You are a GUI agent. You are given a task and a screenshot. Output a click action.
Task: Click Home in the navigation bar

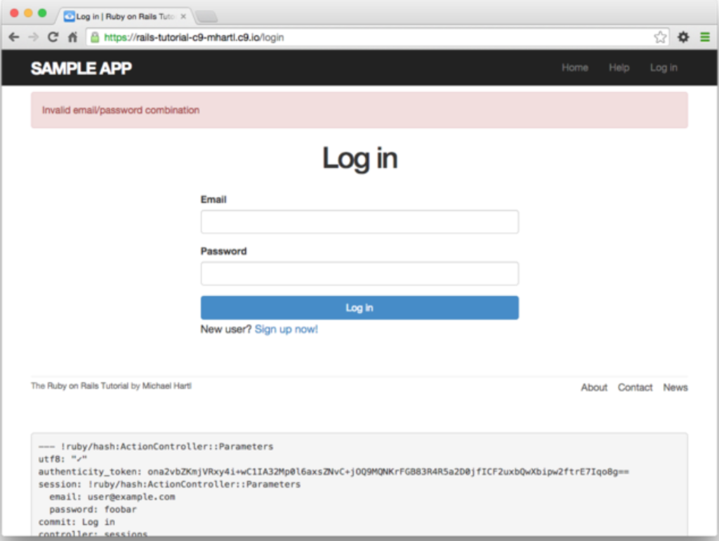[x=574, y=67]
